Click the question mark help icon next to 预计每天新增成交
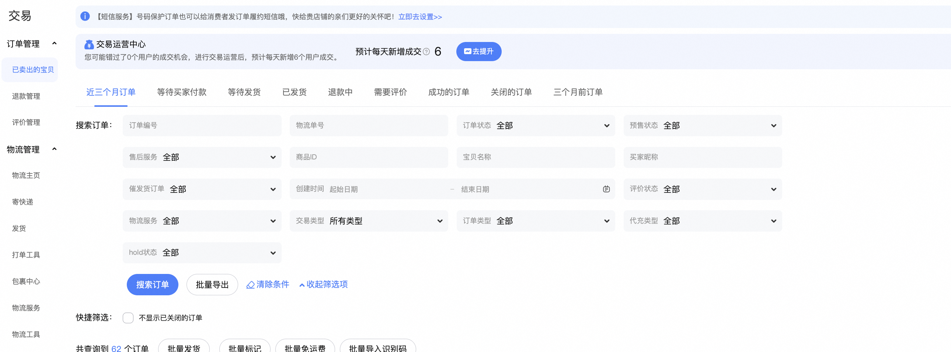 tap(426, 52)
